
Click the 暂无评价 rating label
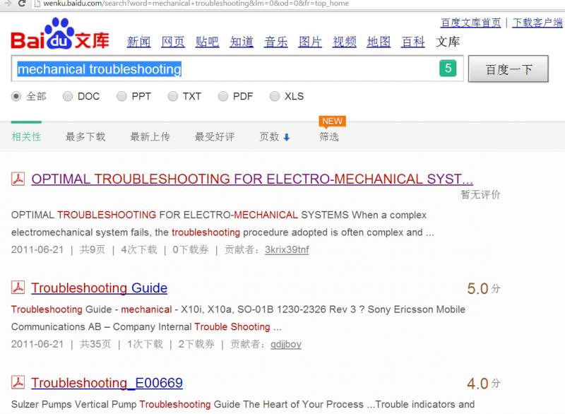(x=480, y=194)
